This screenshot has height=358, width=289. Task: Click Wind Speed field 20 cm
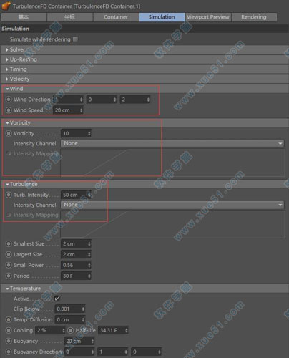(68, 110)
